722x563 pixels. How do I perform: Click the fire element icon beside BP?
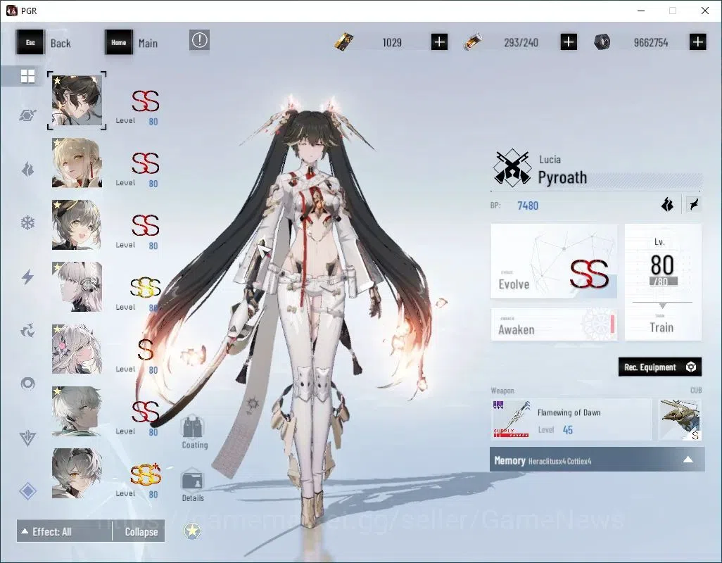pos(667,204)
